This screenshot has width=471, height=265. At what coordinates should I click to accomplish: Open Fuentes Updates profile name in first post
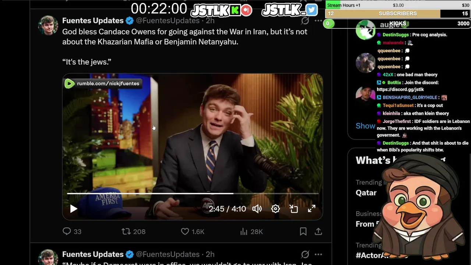[93, 21]
